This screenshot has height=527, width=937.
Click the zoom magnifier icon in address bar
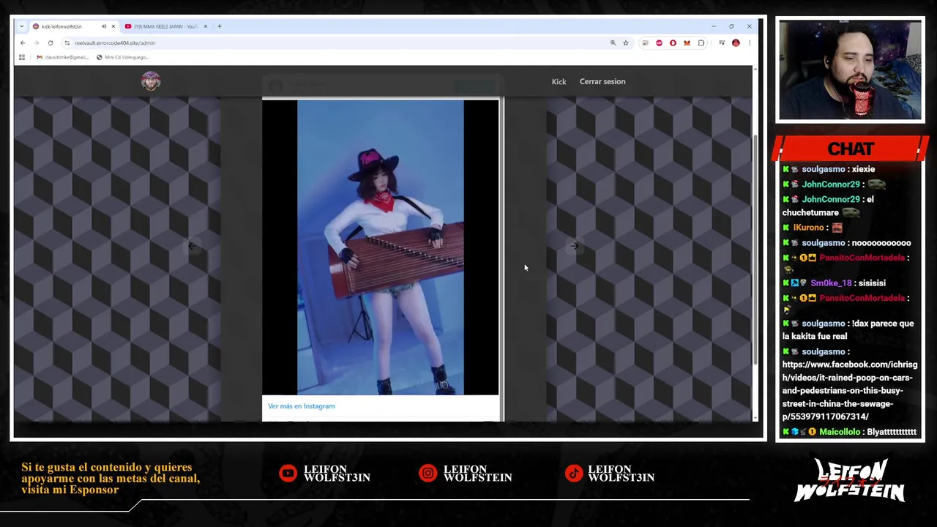(613, 43)
